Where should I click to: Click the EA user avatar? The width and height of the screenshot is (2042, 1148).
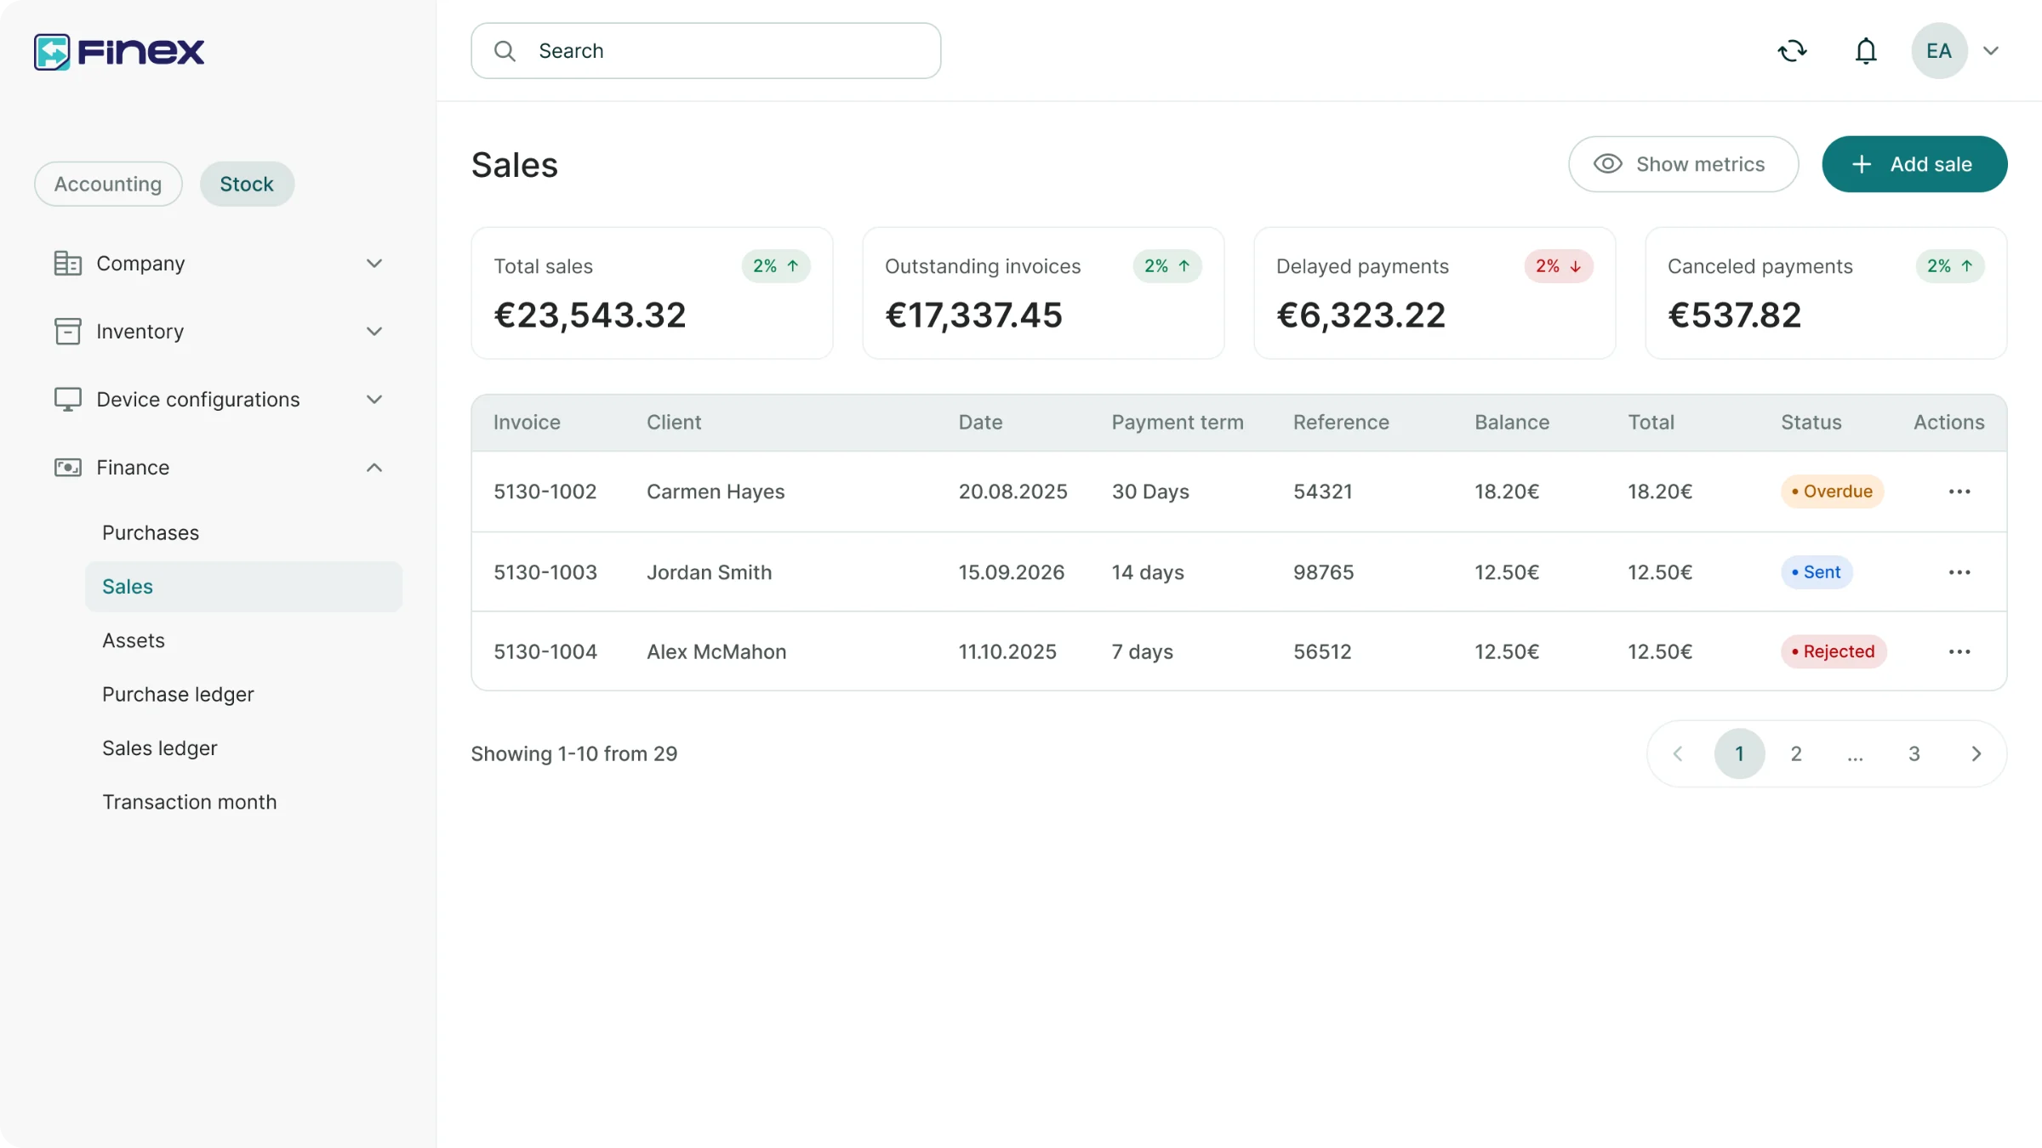1939,51
